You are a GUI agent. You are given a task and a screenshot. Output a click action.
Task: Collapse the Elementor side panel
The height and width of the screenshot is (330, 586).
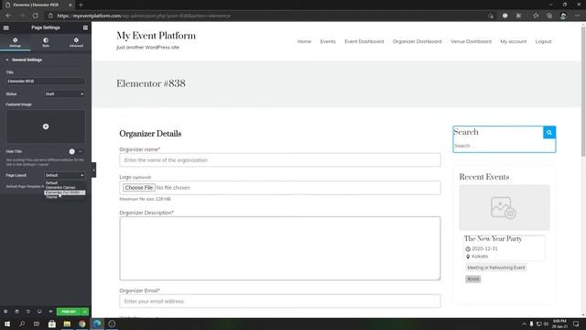(x=93, y=170)
